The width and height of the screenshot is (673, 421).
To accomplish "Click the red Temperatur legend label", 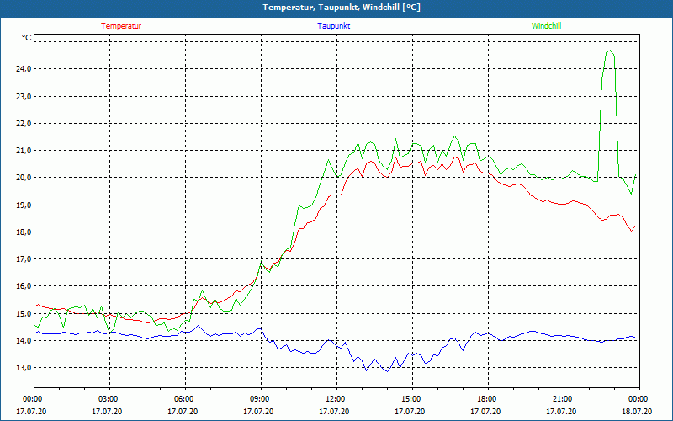I will [121, 26].
